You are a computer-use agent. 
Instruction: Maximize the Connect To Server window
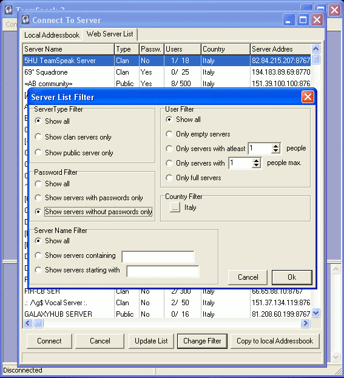pyautogui.click(x=303, y=20)
